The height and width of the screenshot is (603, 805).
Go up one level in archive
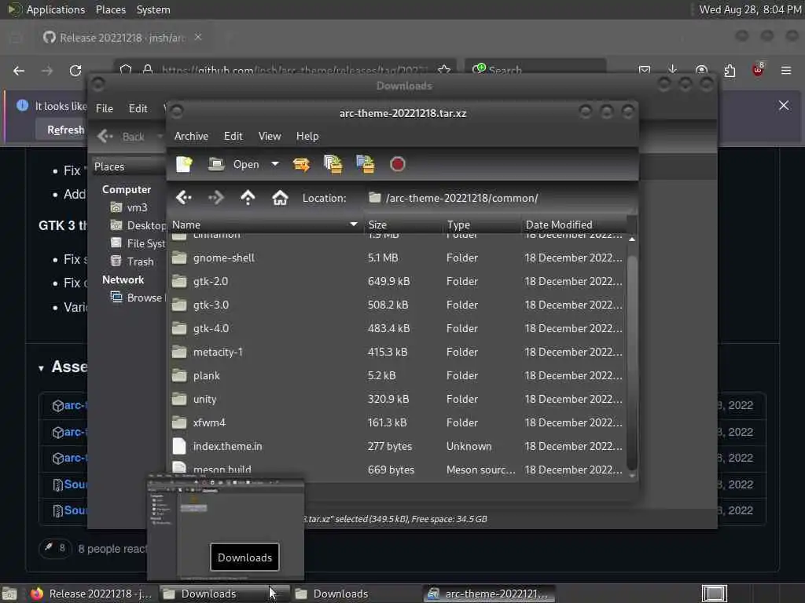[248, 197]
